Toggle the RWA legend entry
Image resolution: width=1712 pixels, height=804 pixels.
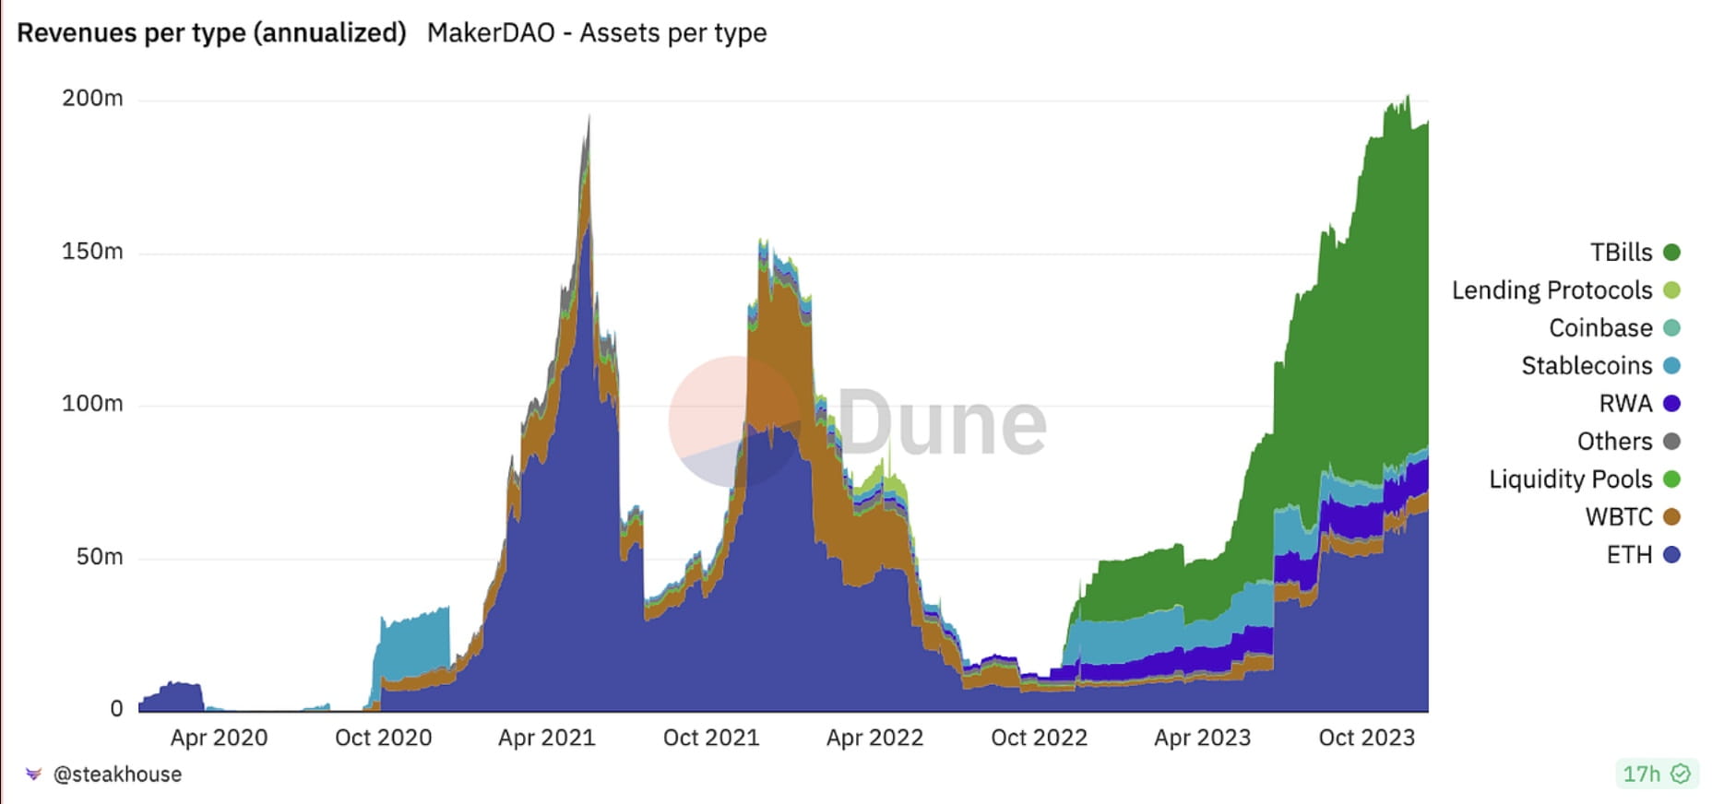(x=1639, y=403)
